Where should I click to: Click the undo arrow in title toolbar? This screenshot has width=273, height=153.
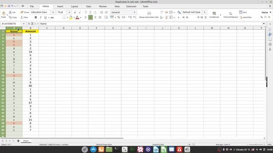12,6
